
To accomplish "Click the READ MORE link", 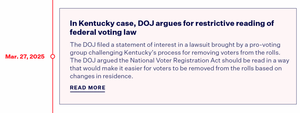I will 87,88.
